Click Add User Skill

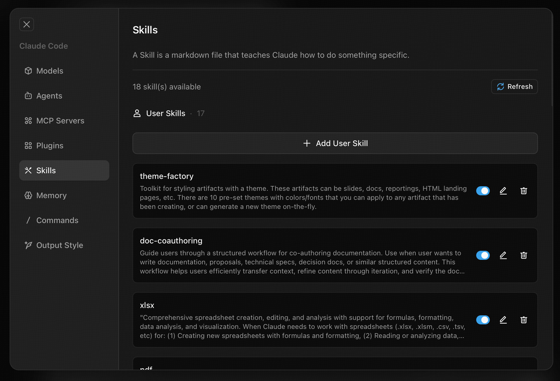[335, 143]
